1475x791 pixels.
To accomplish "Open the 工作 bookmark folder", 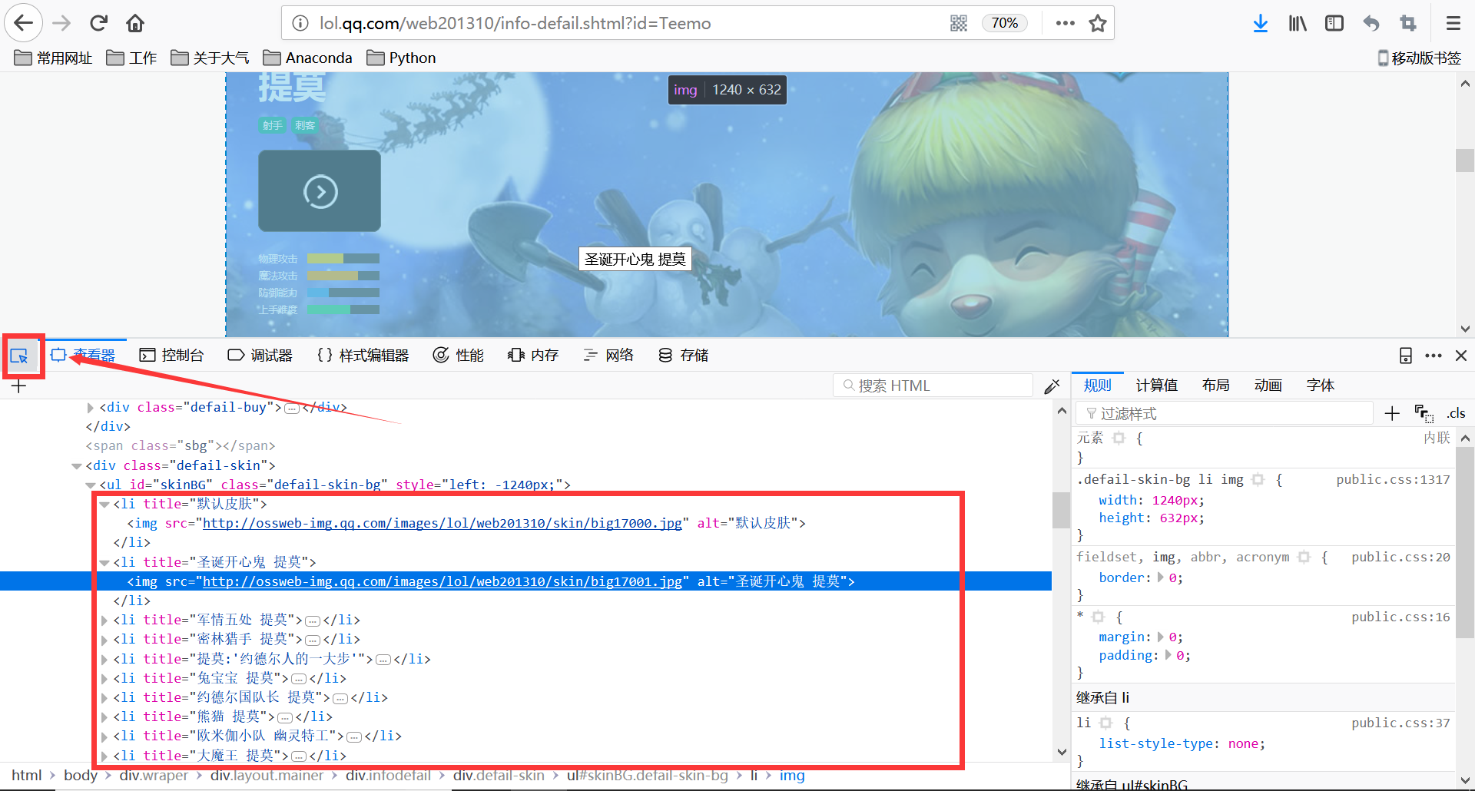I will [131, 58].
